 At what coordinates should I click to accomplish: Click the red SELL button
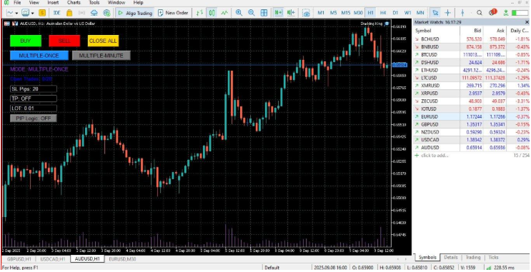(x=64, y=41)
